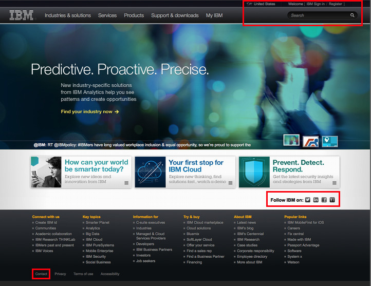Open Passport Advantage link

pyautogui.click(x=303, y=245)
